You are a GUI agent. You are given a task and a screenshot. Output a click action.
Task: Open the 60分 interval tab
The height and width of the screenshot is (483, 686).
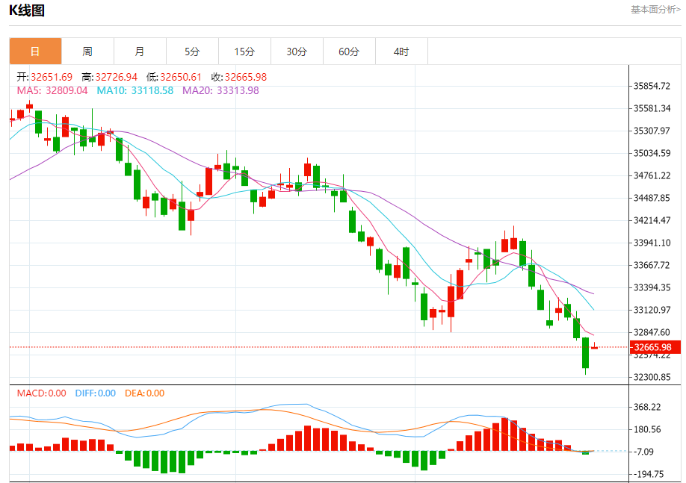(349, 52)
